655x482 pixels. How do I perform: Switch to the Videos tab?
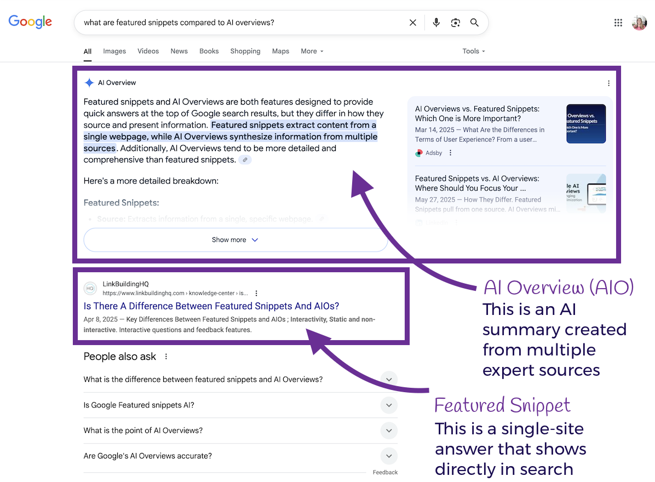(x=148, y=51)
